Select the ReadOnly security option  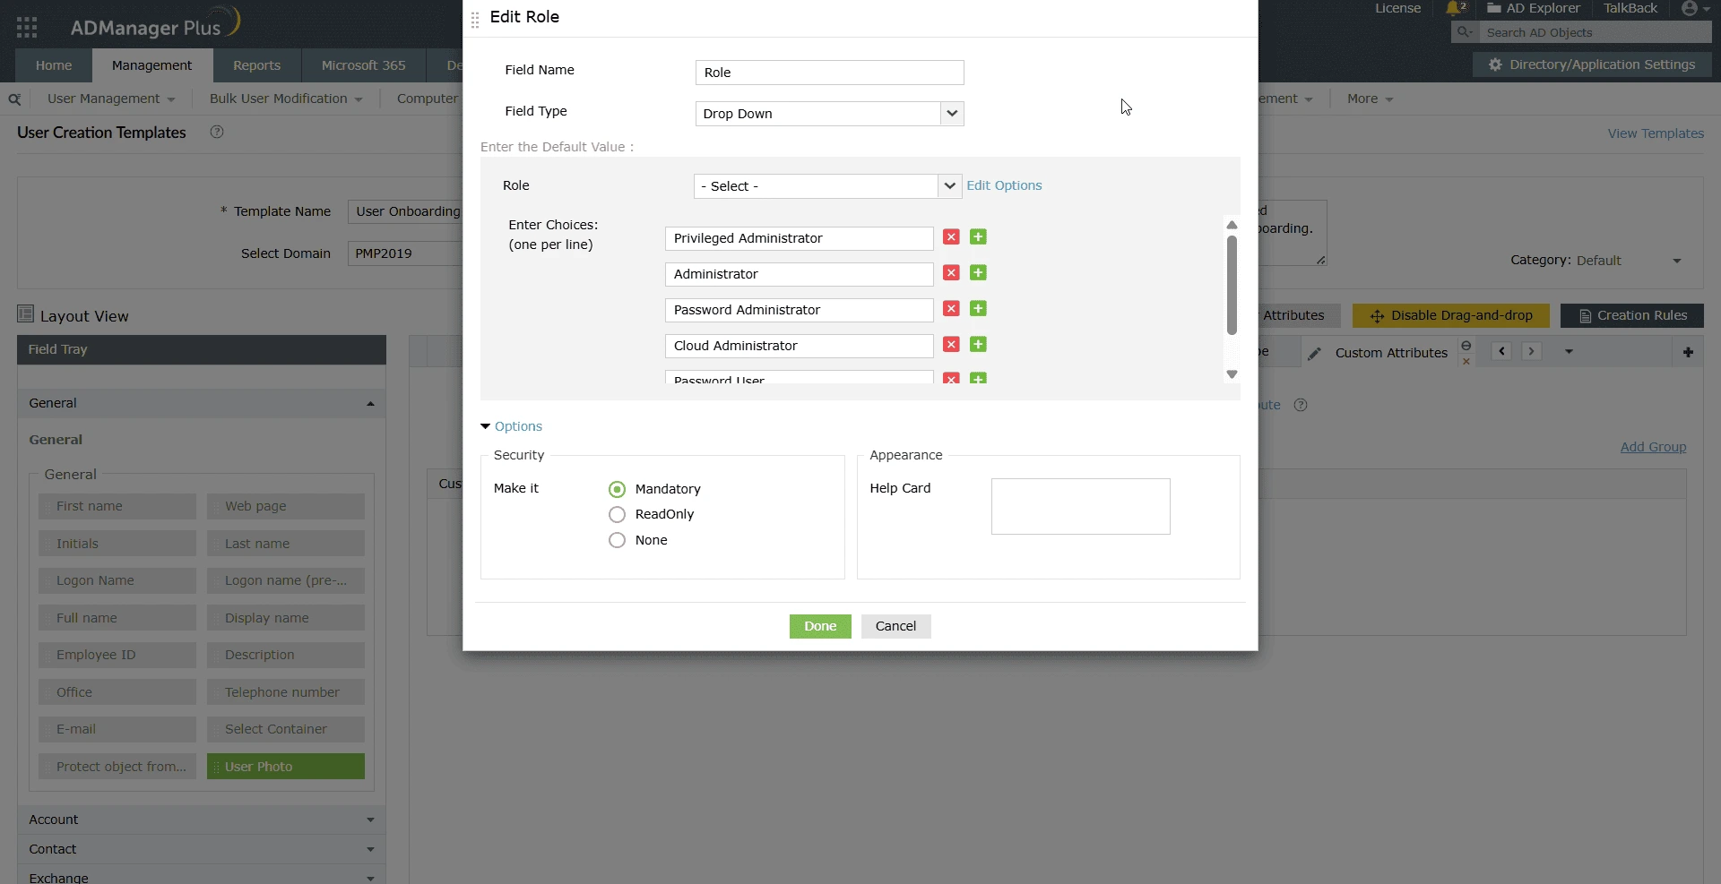pyautogui.click(x=617, y=515)
